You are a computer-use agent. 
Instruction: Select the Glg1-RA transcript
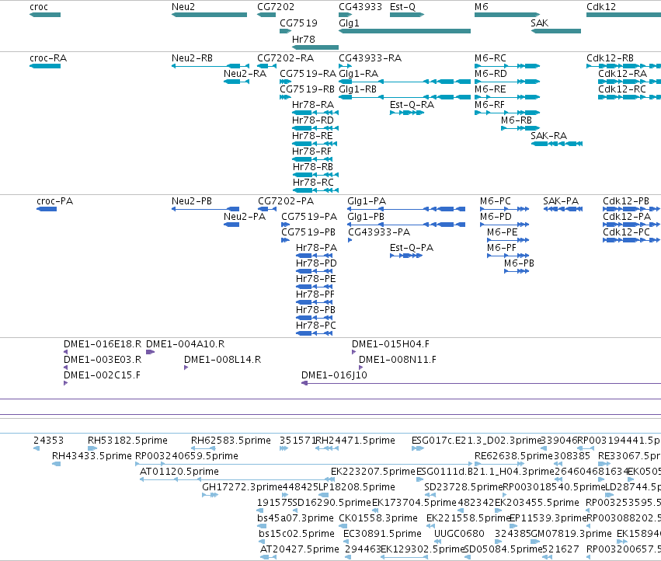click(x=405, y=82)
